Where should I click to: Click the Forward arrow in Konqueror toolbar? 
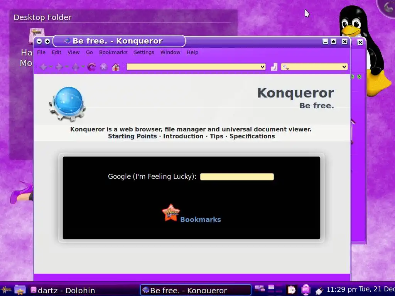click(59, 67)
